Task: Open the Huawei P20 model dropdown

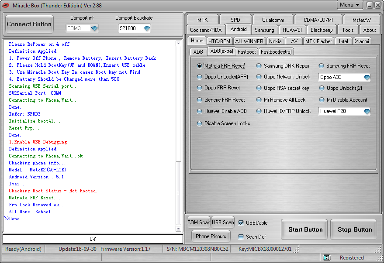Action: [367, 111]
